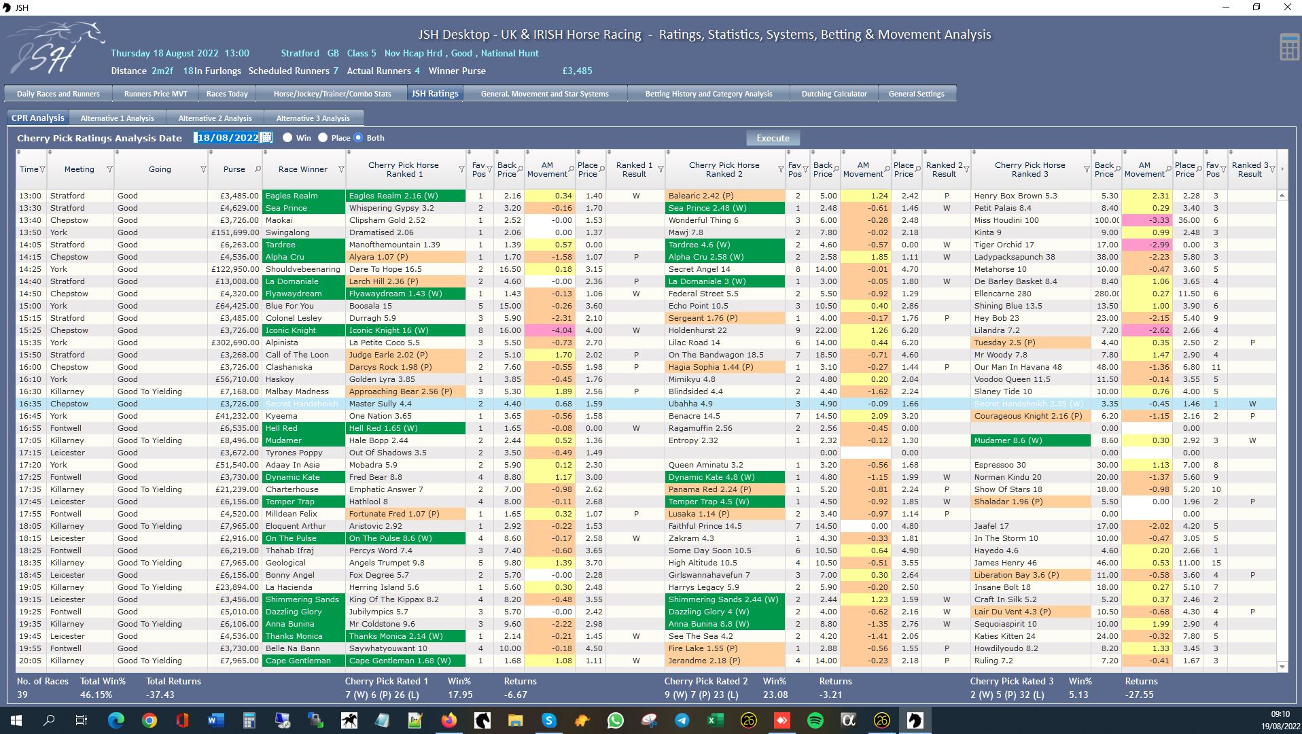This screenshot has height=734, width=1302.
Task: Open General, Movement and Star Systems tab
Action: (x=545, y=94)
